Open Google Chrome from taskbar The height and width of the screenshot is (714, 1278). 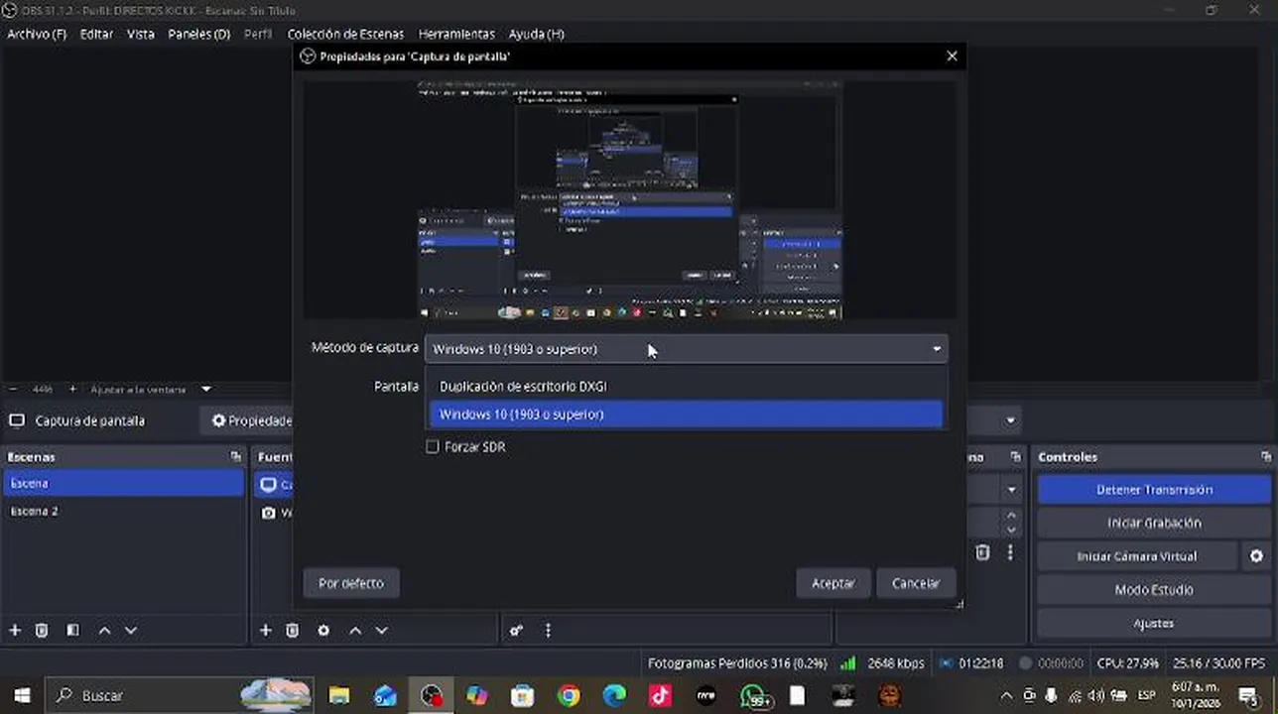pos(569,695)
